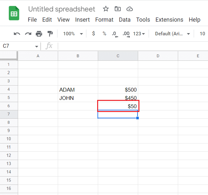Open the 100% zoom dropdown

tap(73, 34)
